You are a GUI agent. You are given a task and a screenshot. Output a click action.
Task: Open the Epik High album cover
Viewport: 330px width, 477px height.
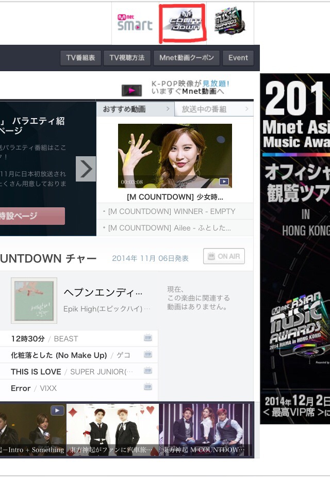[34, 300]
